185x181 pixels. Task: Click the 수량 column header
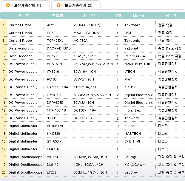pos(118,16)
